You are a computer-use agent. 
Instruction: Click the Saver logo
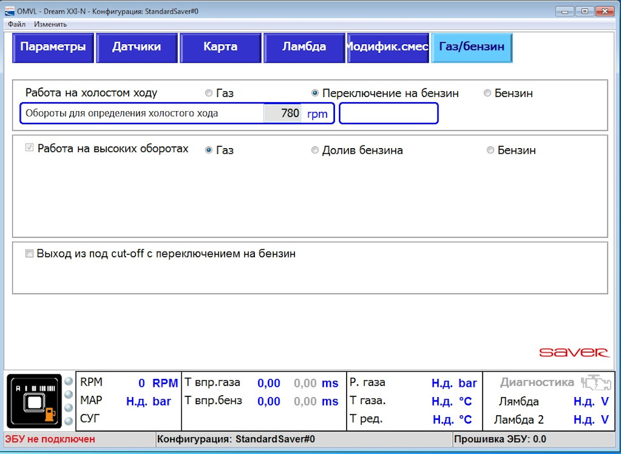(574, 352)
